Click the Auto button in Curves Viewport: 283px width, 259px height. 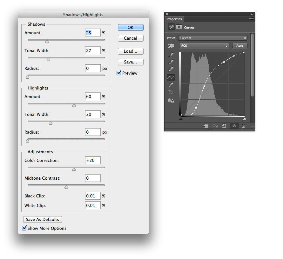[x=240, y=46]
